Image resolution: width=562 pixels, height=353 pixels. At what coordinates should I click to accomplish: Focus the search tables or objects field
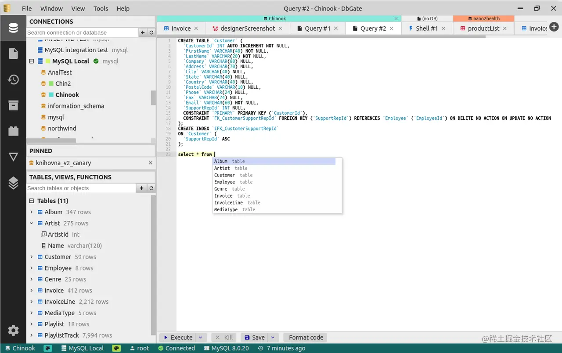click(81, 188)
